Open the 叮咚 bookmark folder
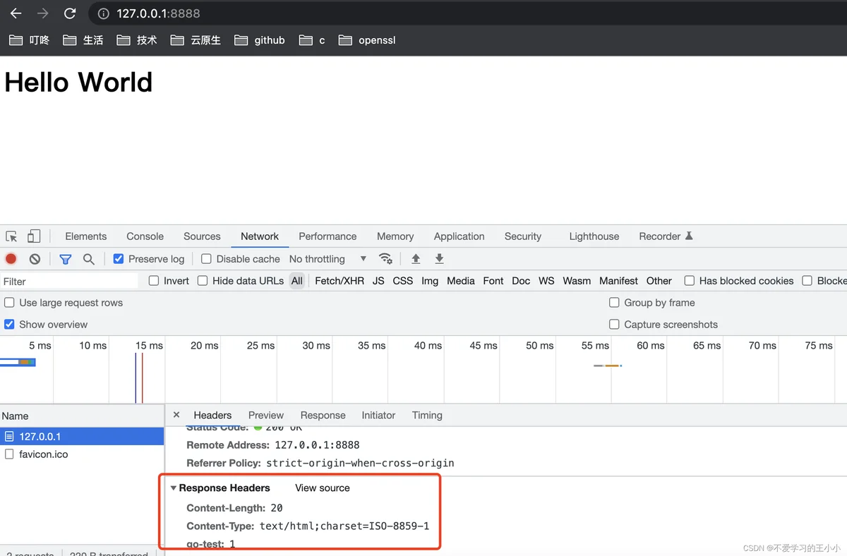This screenshot has height=556, width=847. tap(30, 40)
